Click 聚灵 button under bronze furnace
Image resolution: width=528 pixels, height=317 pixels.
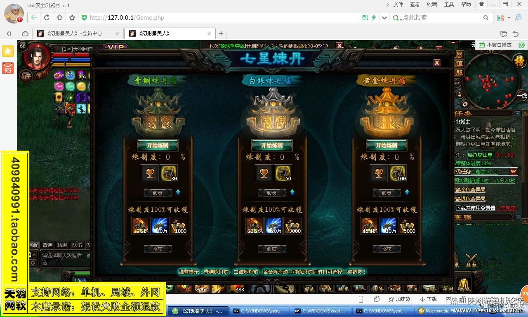(x=158, y=193)
